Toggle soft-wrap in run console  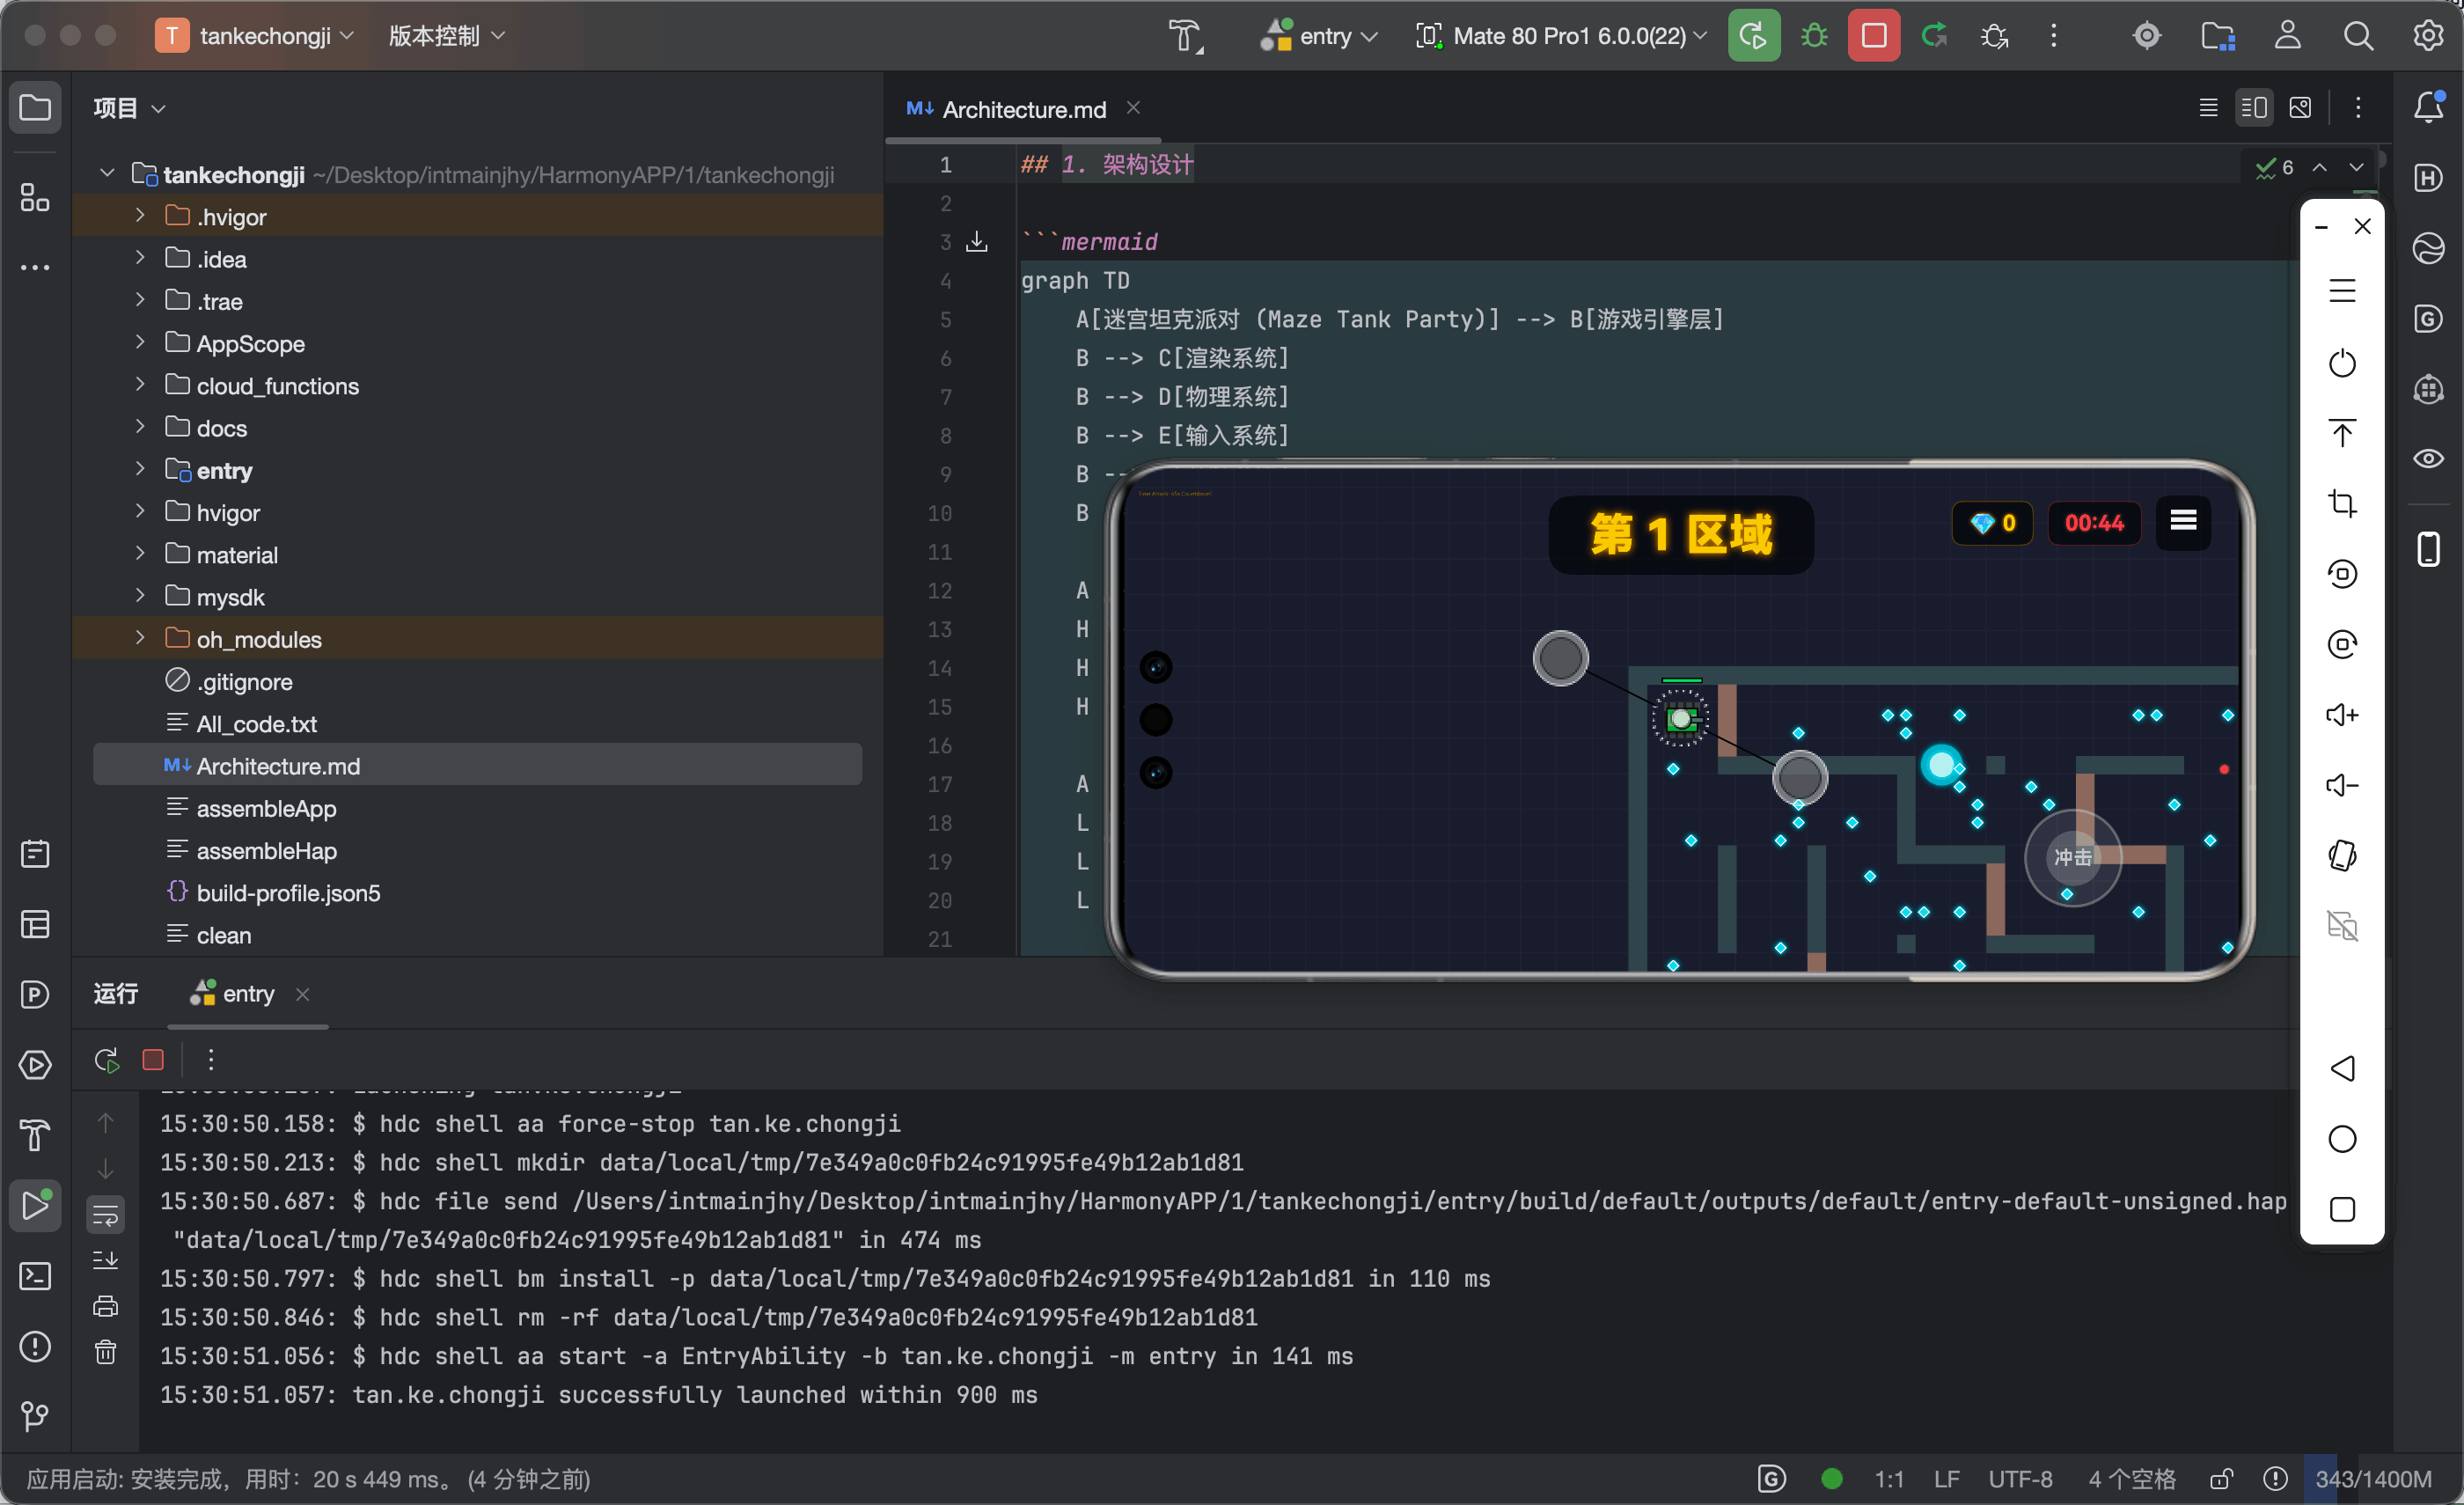pos(105,1216)
